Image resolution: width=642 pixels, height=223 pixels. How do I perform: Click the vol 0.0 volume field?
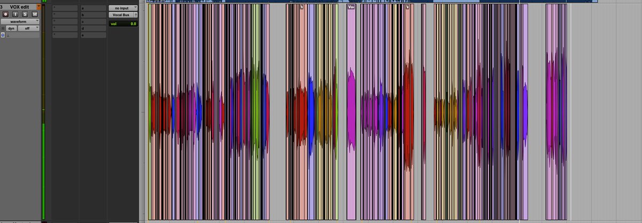[123, 24]
